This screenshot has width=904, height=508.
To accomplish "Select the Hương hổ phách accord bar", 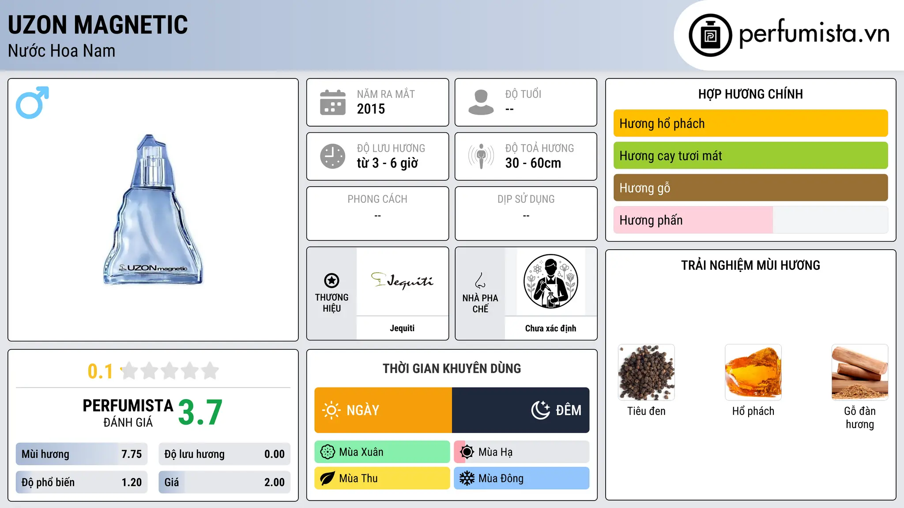I will click(x=750, y=123).
